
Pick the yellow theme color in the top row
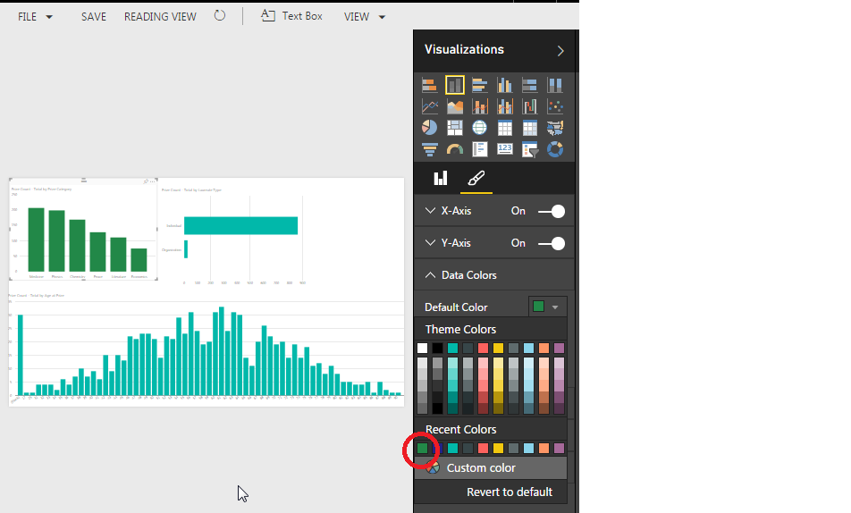coord(498,348)
